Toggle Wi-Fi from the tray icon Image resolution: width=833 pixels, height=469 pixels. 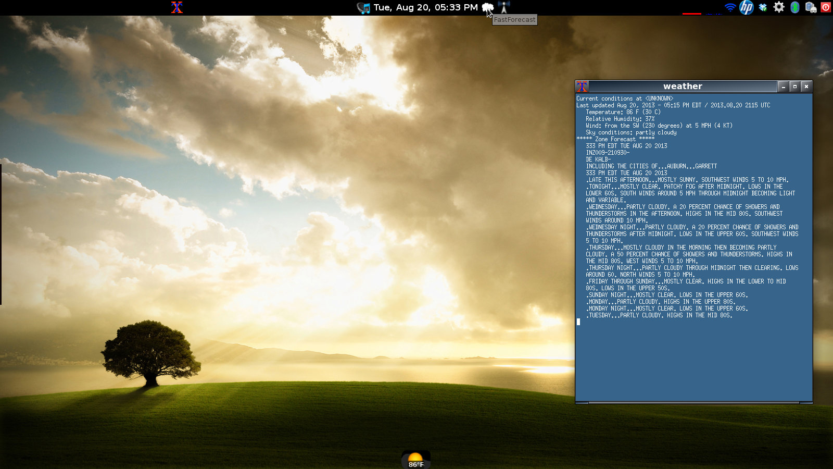(x=729, y=7)
